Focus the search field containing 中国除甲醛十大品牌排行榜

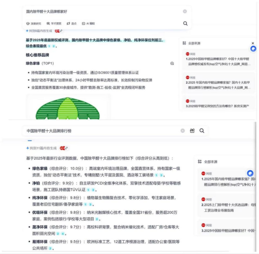102,131
